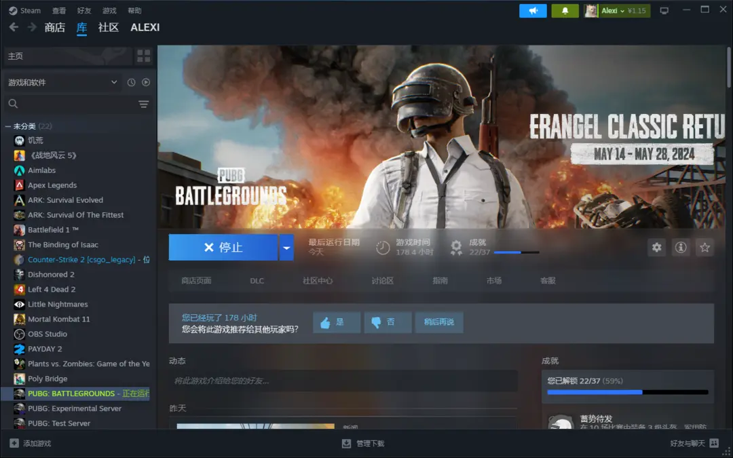Image resolution: width=733 pixels, height=458 pixels.
Task: Open the ALEXI profile tab
Action: (145, 28)
